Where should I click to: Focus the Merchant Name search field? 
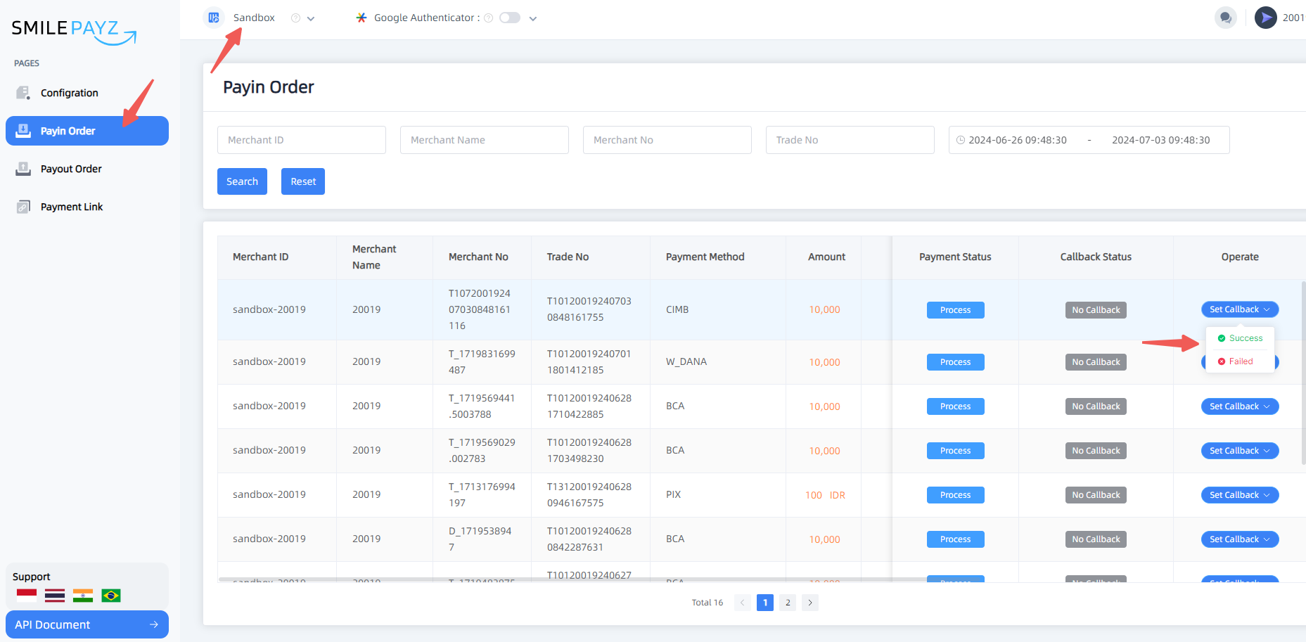click(485, 140)
